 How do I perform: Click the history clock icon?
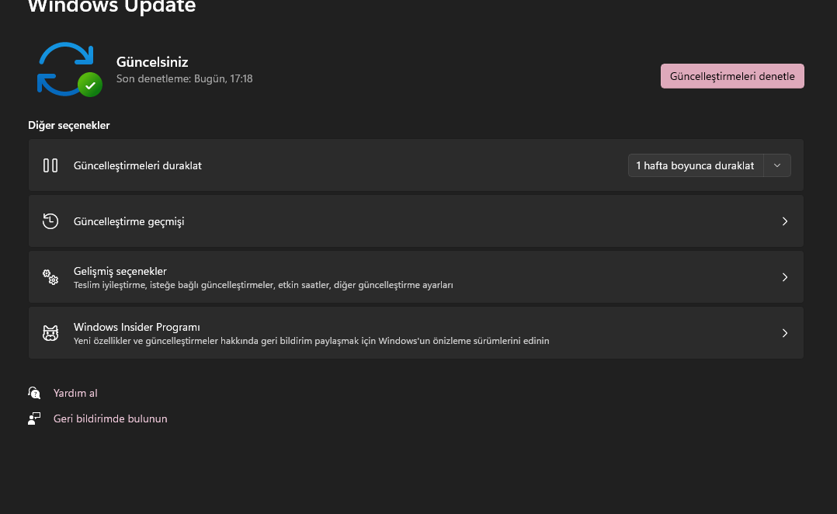tap(50, 221)
